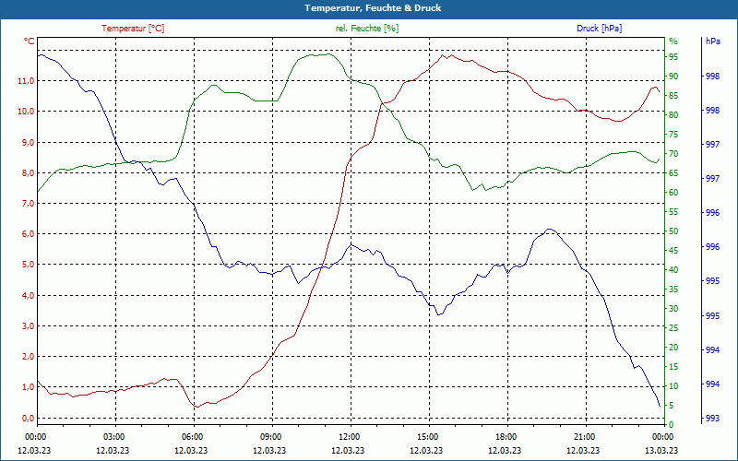This screenshot has height=461, width=738.
Task: Click temperature axis value "6,0"
Action: tap(28, 234)
